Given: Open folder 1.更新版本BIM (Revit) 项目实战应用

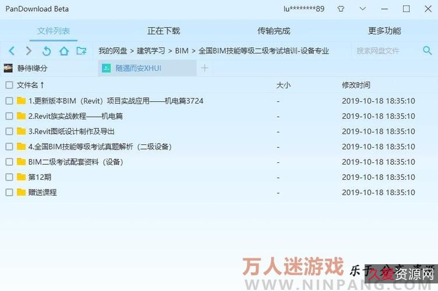Looking at the screenshot, I should pos(116,101).
